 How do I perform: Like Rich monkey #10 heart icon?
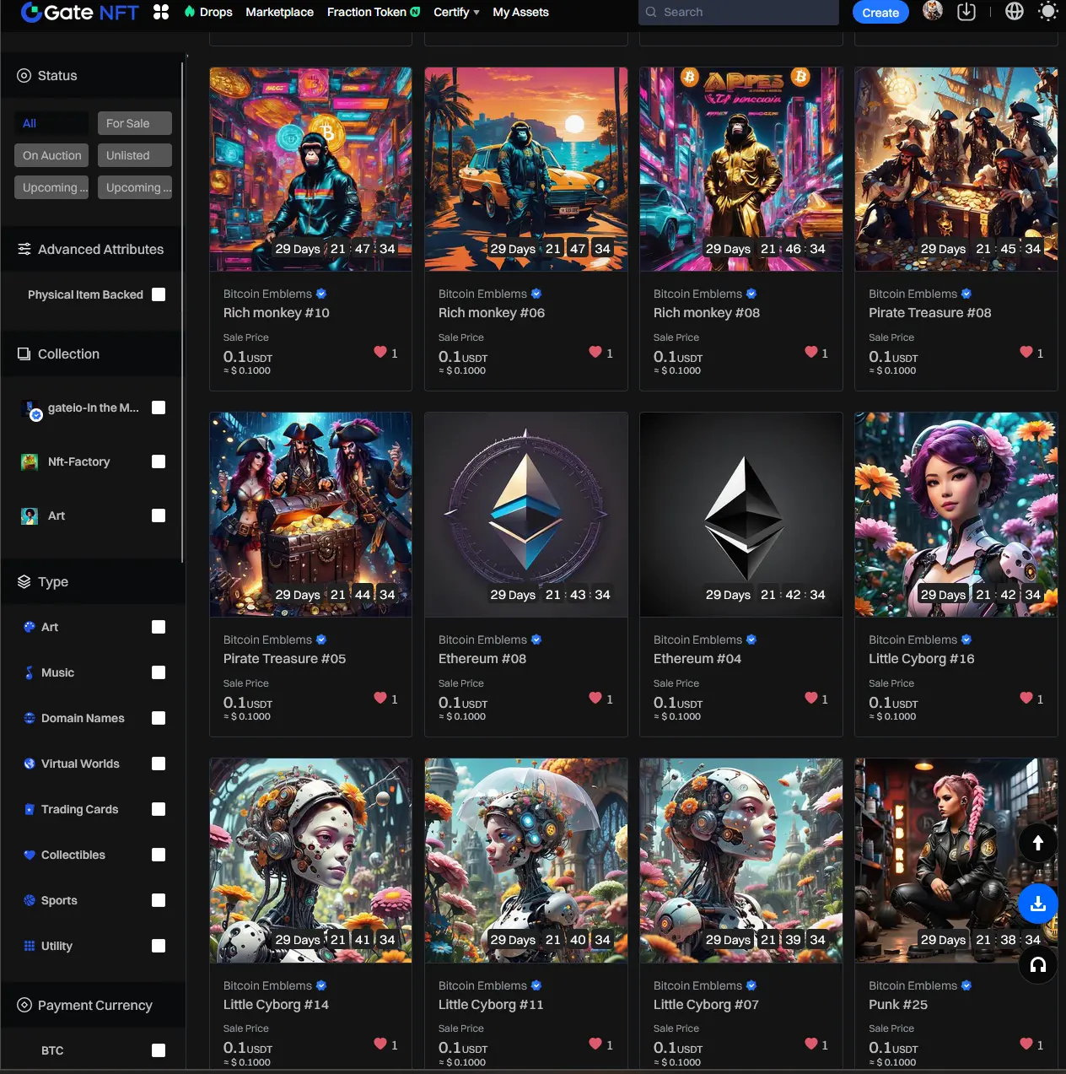[380, 353]
